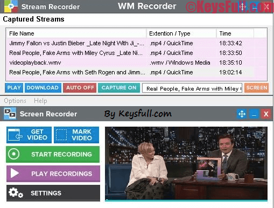Screen dimensions: 274x208
Task: Click the Start Recording circle icon
Action: (x=13, y=154)
